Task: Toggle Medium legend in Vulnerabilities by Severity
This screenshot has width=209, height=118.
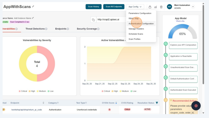Action: [41, 91]
